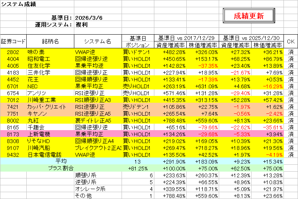The image size is (298, 199).
Task: Select the 済 cell in the 日本電信電話 row
Action: coord(291,154)
